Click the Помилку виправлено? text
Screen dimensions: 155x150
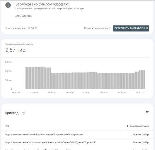pos(97,28)
